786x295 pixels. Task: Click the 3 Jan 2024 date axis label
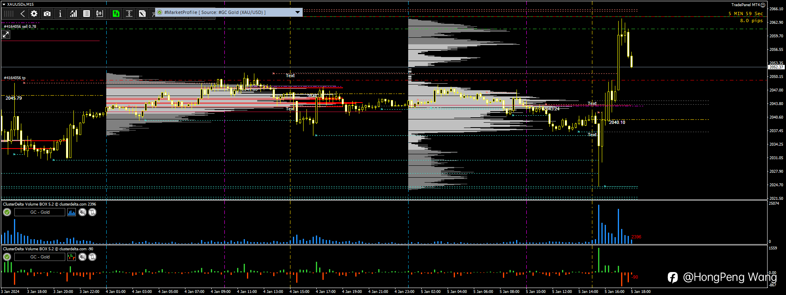pyautogui.click(x=10, y=292)
